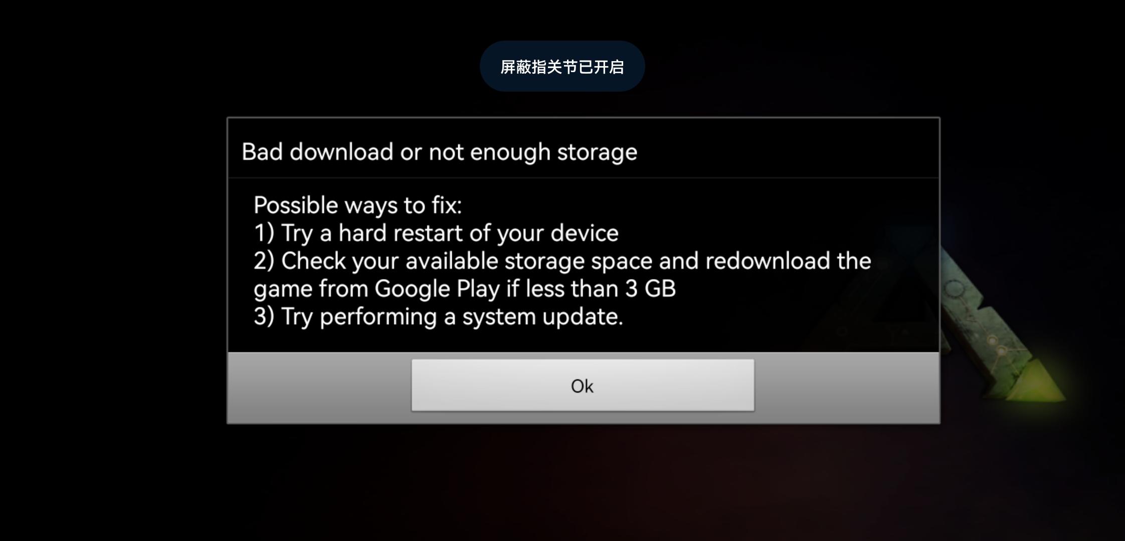The height and width of the screenshot is (541, 1125).
Task: Click the glowing green tip of ARK logo
Action: [x=1040, y=388]
